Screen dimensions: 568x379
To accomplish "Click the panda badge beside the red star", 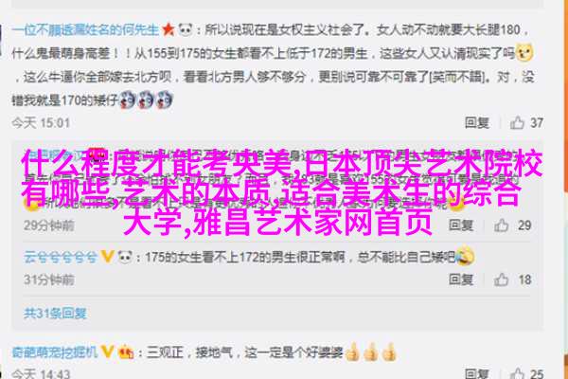I will (x=186, y=29).
